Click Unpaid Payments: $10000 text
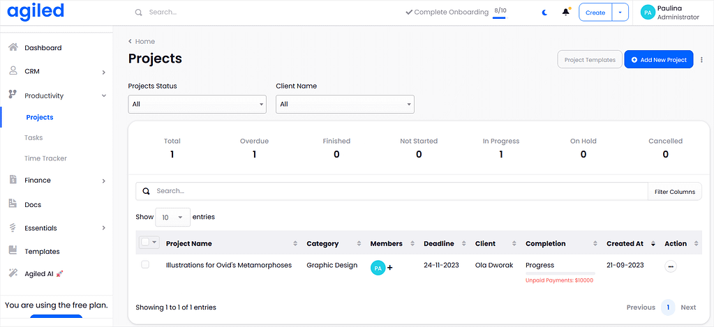 pos(559,280)
